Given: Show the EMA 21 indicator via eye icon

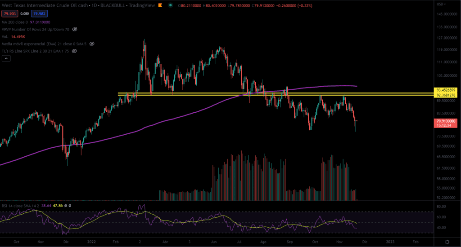Looking at the screenshot, I should [x=92, y=44].
